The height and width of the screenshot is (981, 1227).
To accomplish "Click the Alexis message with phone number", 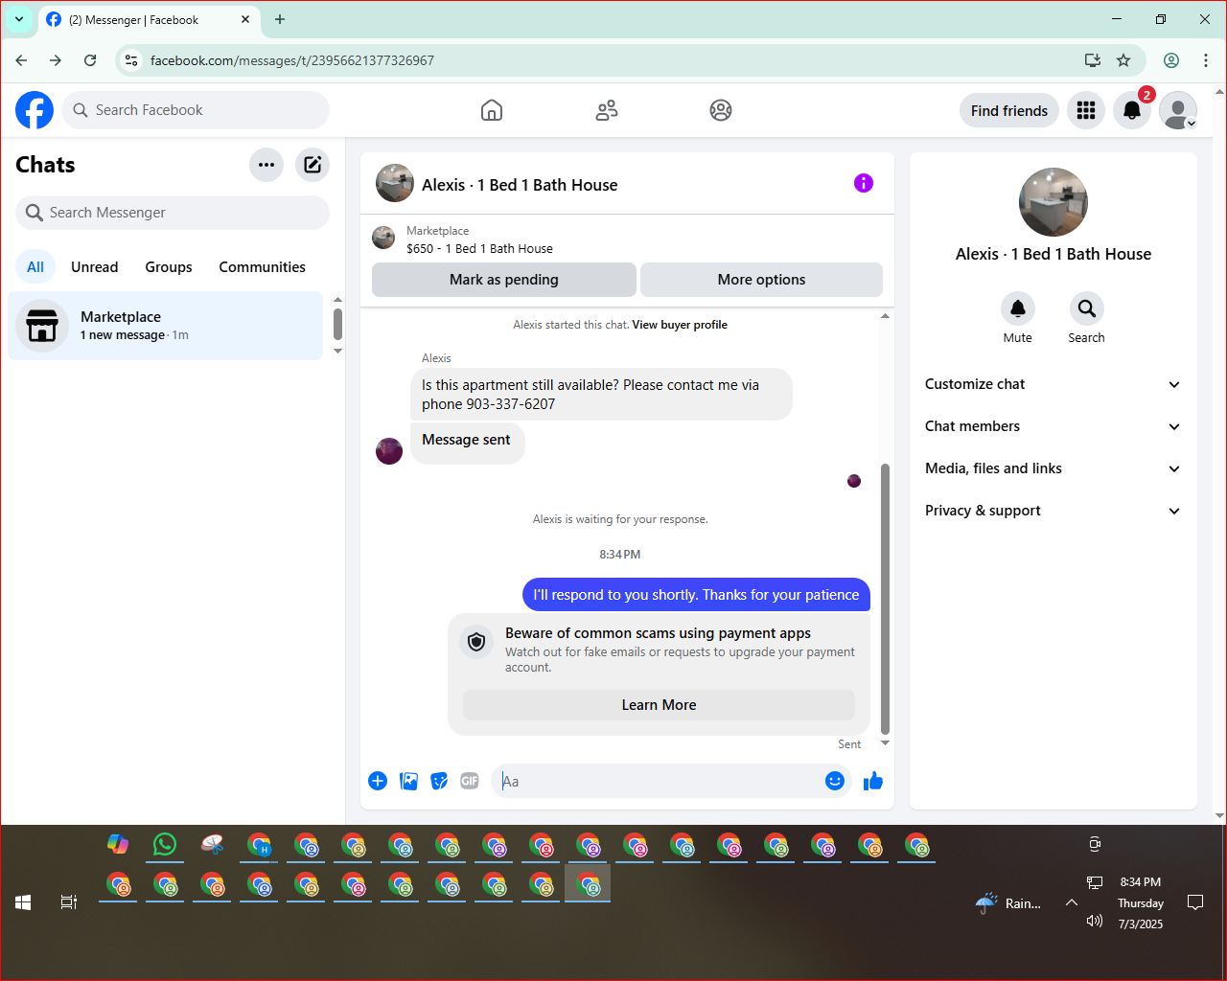I will (x=601, y=395).
